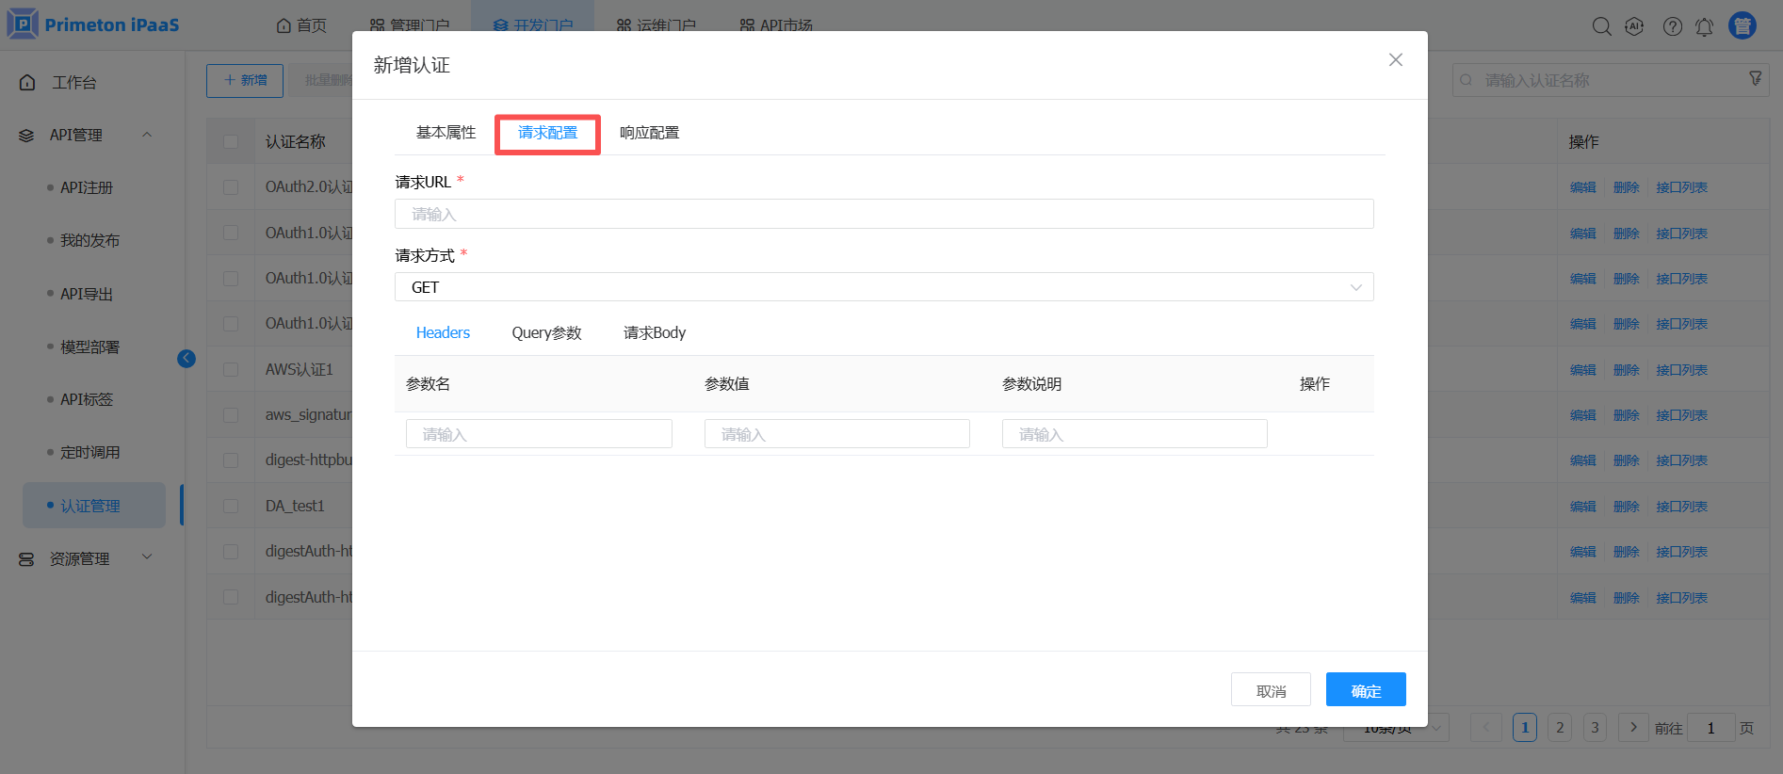Click the user avatar icon

(x=1742, y=25)
